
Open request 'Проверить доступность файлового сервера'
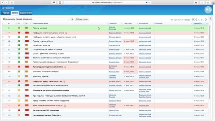[51, 90]
